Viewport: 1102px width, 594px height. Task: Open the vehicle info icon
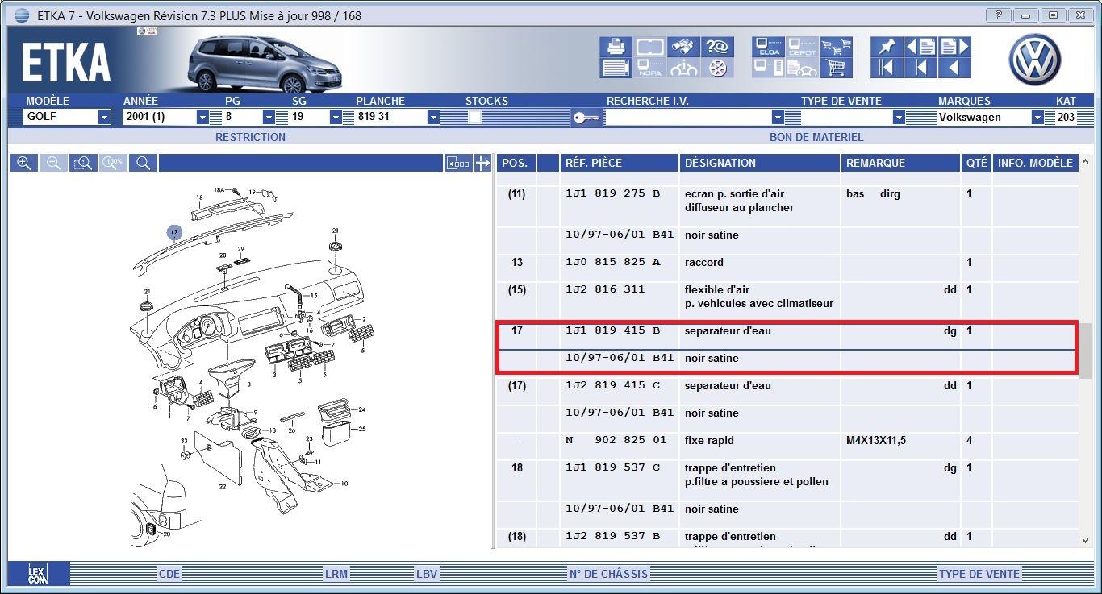[x=683, y=68]
